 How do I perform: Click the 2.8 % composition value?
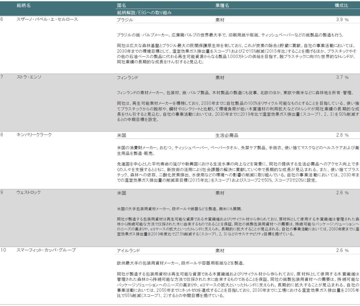pyautogui.click(x=342, y=135)
